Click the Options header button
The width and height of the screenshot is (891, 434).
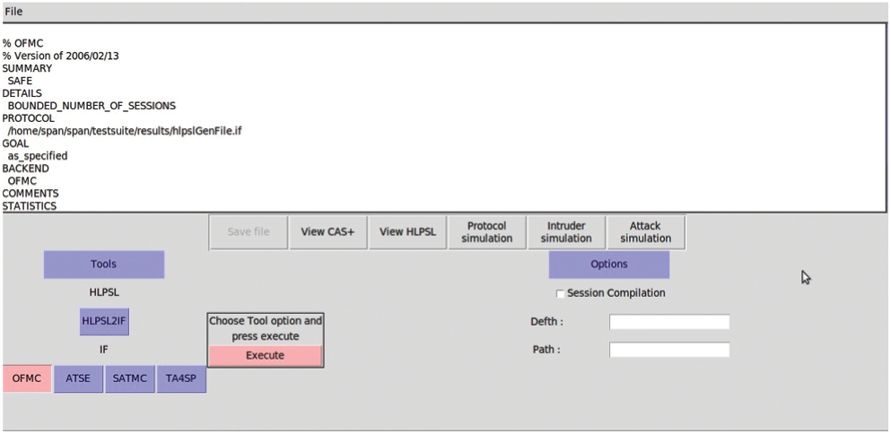(608, 265)
